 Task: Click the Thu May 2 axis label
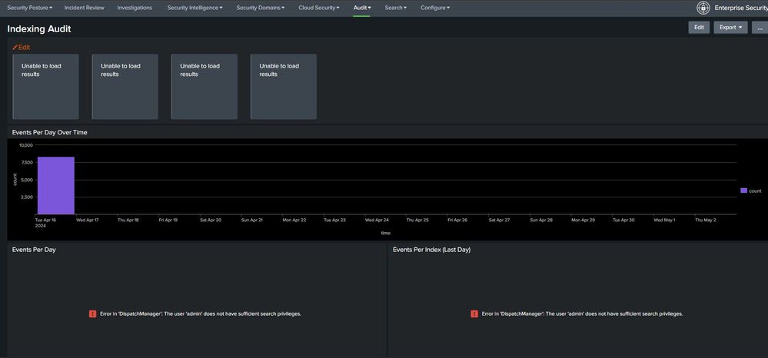[x=705, y=220]
